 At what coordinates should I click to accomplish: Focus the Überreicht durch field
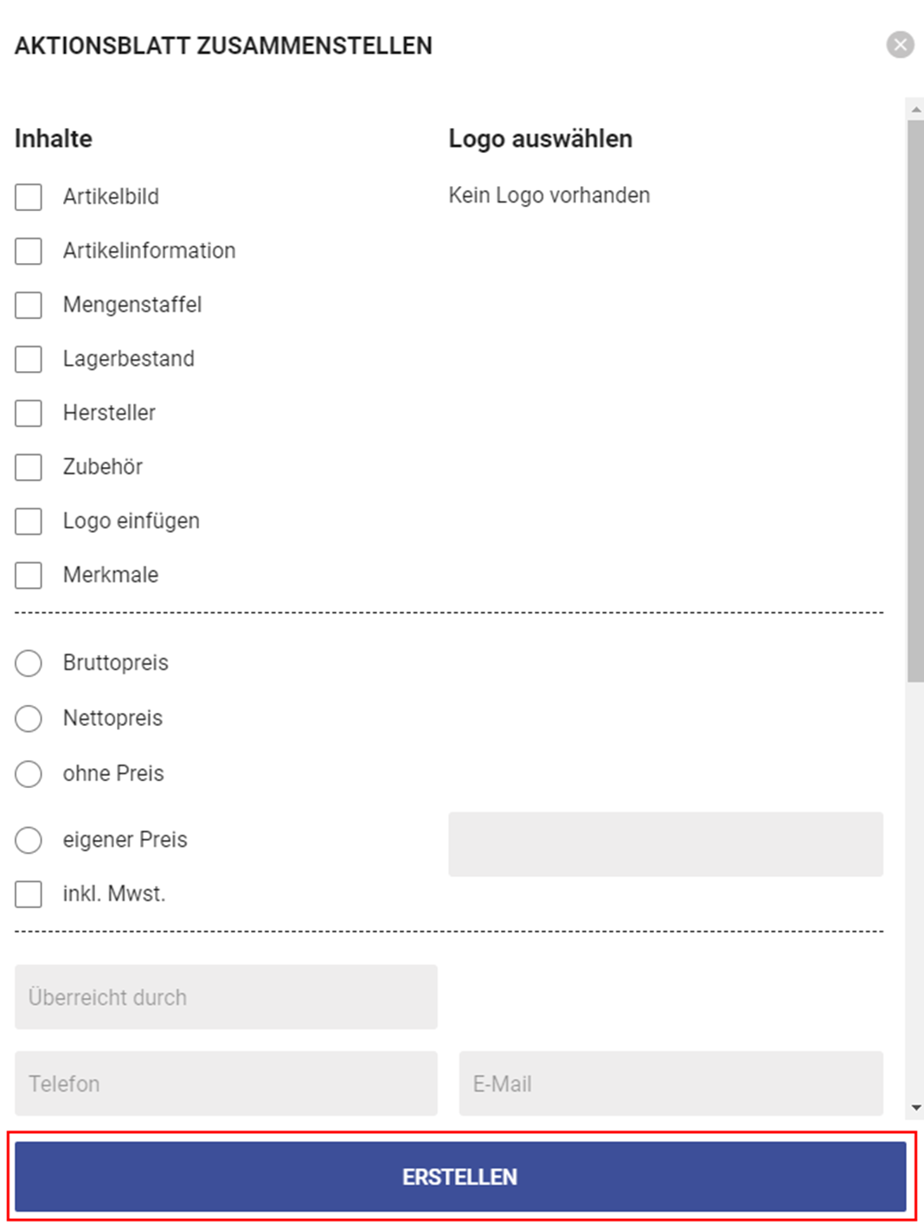tap(226, 997)
